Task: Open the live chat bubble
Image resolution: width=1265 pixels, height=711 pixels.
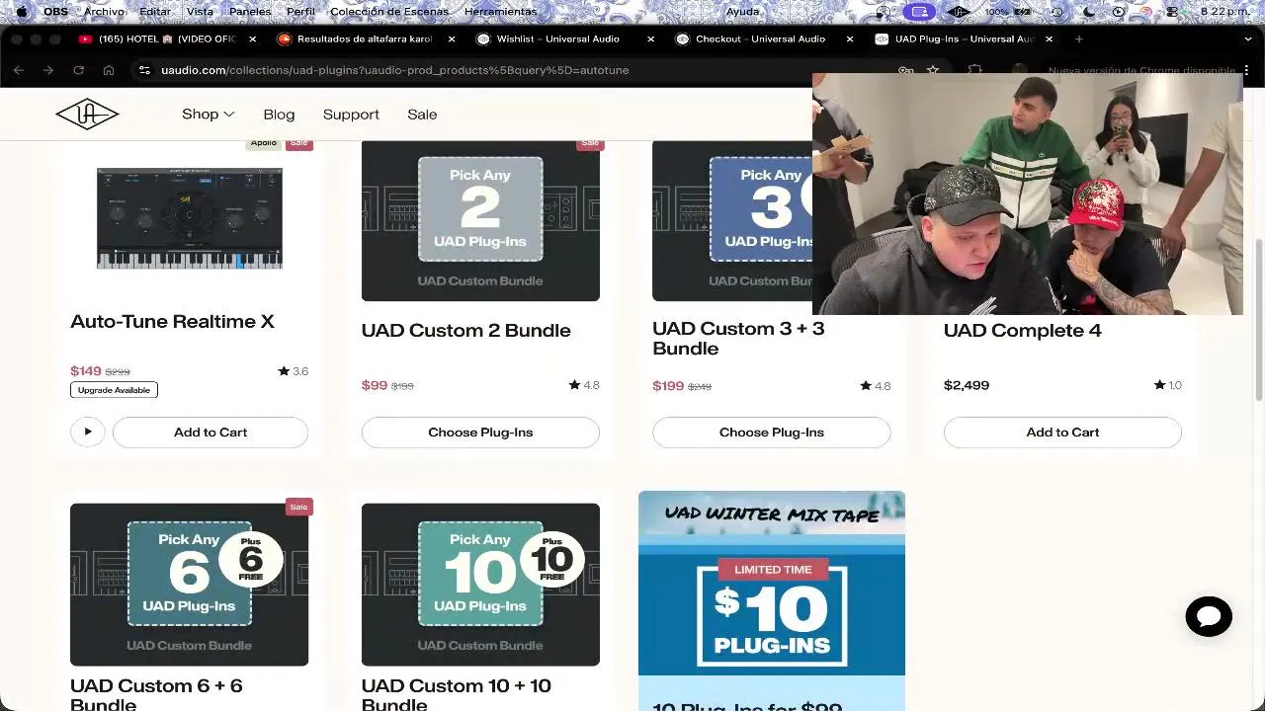Action: coord(1209,616)
